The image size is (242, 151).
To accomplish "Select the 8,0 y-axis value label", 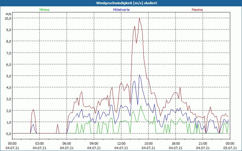I will pos(8,41).
